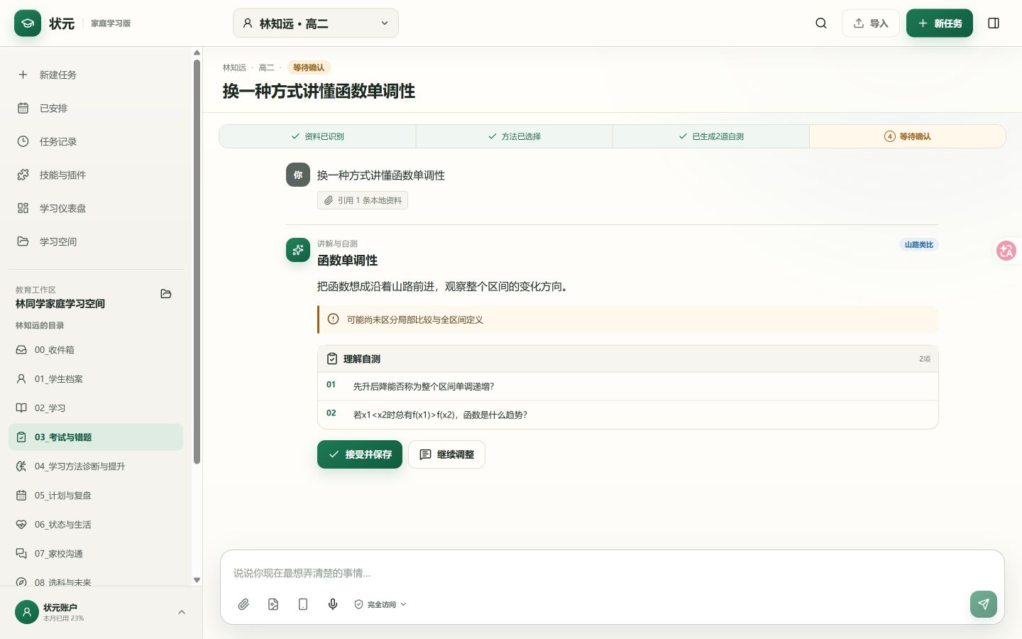The image size is (1022, 639).
Task: Open 技能与插件 in sidebar
Action: (96, 175)
